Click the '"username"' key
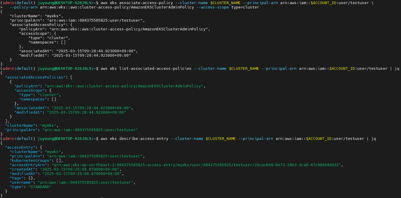401x198 pixels. 22,182
